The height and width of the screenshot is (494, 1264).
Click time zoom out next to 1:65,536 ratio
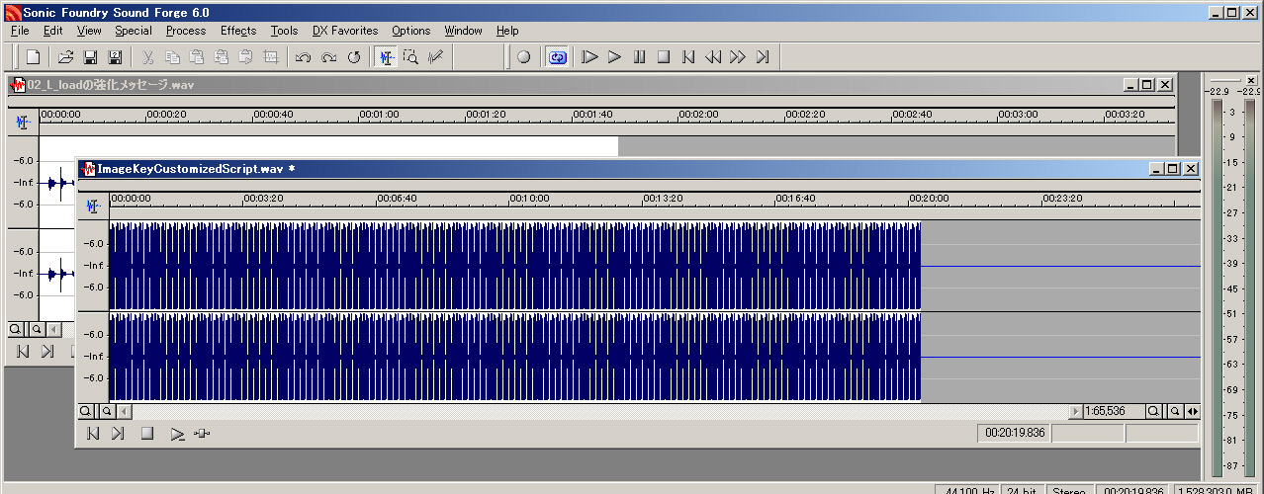click(1154, 411)
